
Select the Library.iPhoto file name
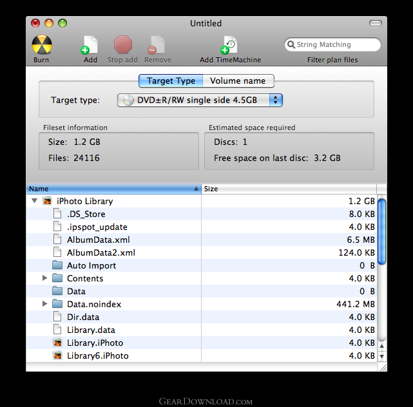tap(95, 343)
